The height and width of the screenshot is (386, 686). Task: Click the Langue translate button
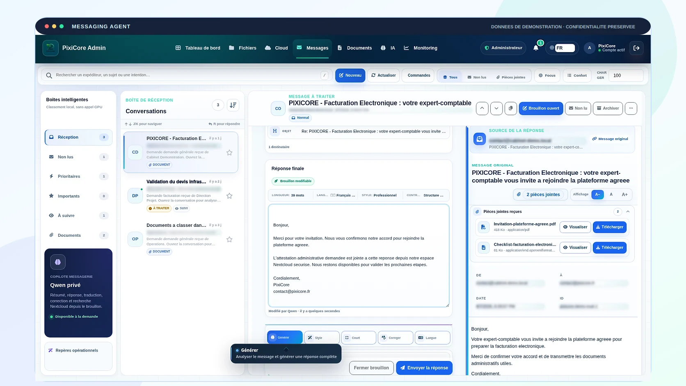432,338
